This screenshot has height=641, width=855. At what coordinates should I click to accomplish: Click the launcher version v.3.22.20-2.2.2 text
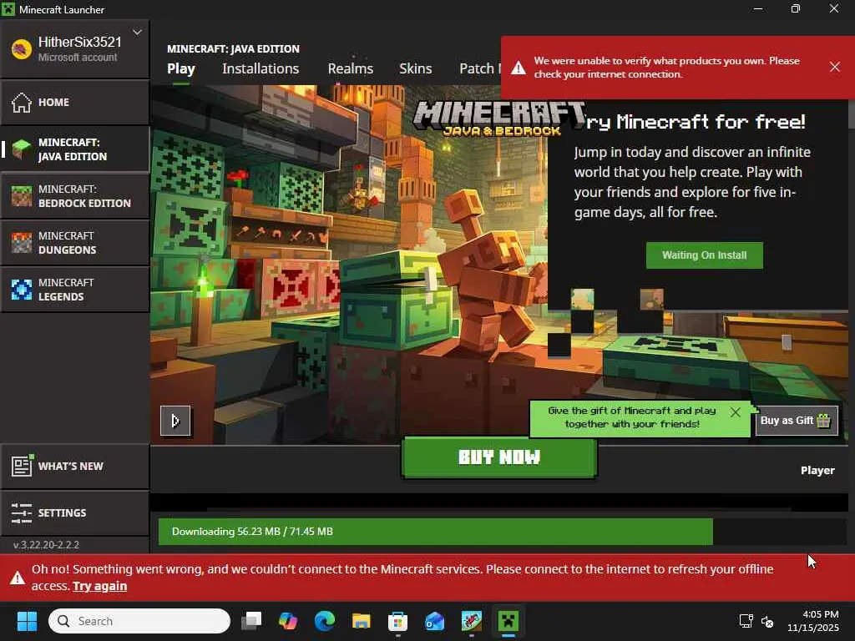point(47,544)
